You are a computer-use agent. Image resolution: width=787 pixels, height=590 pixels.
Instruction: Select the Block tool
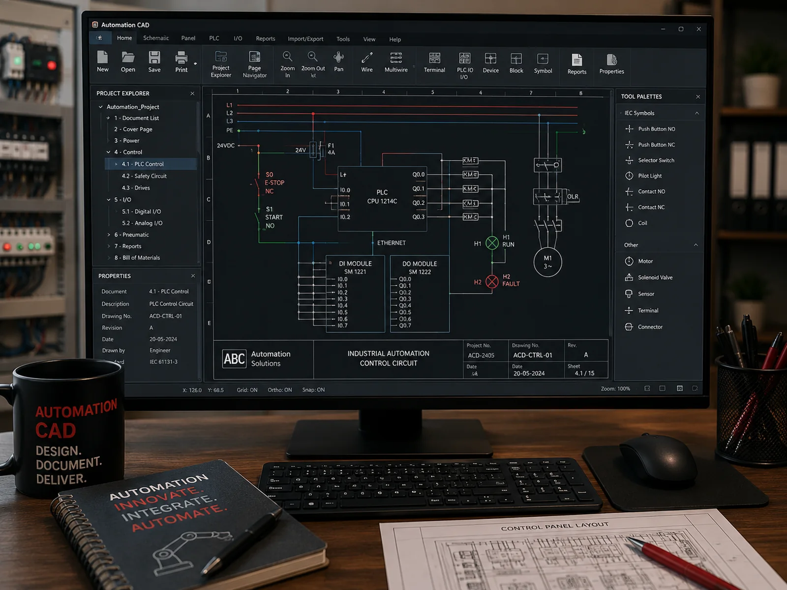coord(516,59)
